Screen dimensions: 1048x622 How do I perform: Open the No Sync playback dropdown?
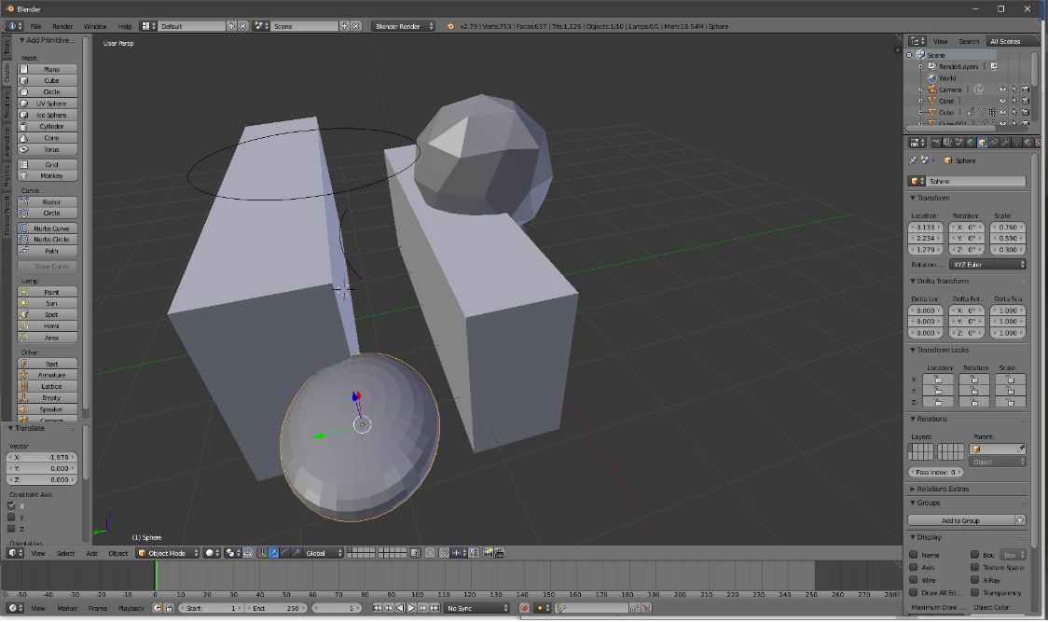tap(477, 608)
